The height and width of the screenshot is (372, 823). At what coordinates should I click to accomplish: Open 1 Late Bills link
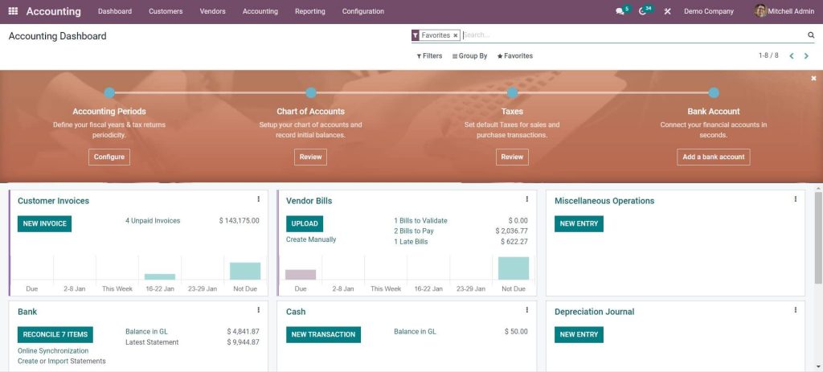point(411,242)
